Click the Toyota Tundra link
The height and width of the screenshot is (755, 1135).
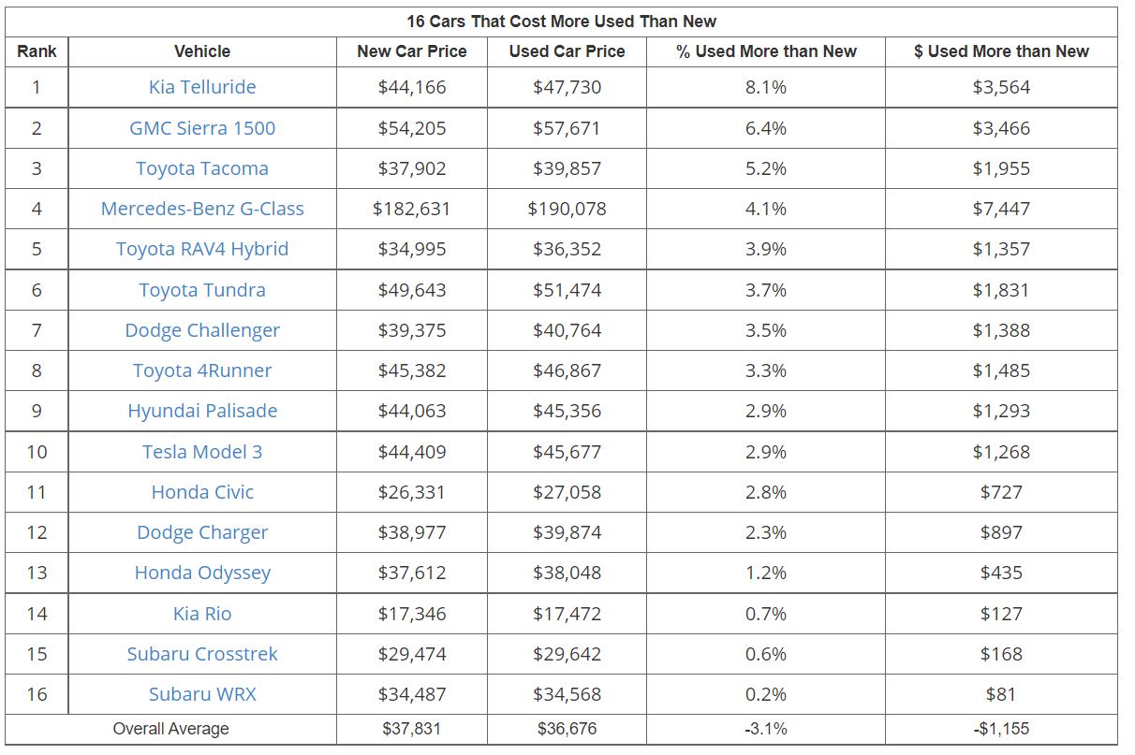[202, 290]
